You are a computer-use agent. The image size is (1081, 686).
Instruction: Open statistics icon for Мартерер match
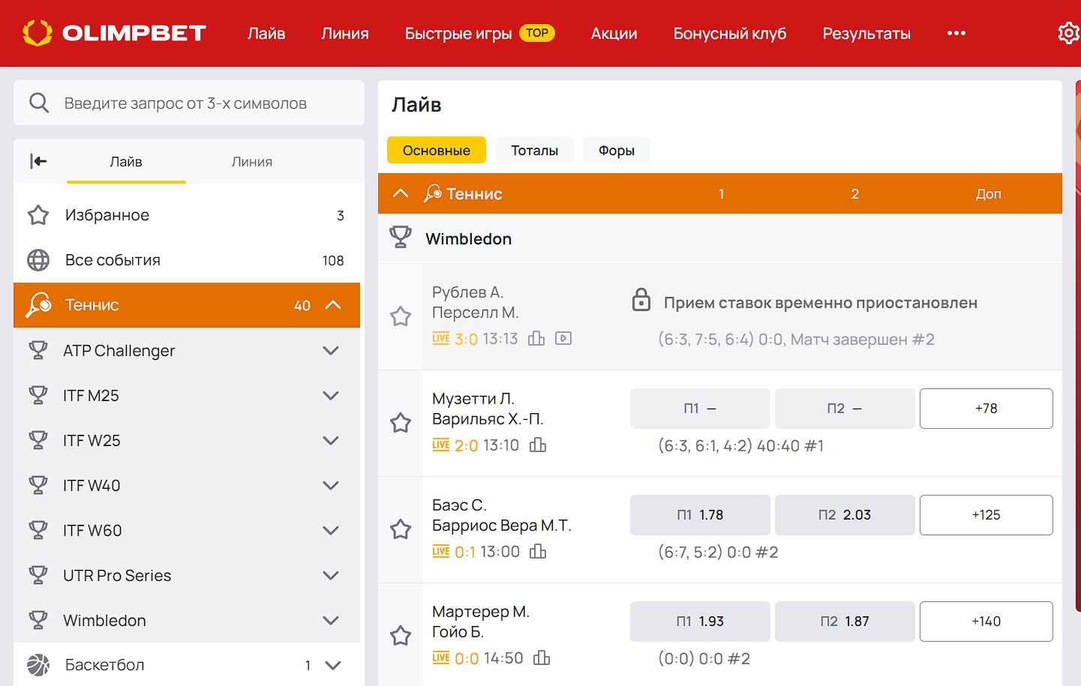click(x=542, y=658)
